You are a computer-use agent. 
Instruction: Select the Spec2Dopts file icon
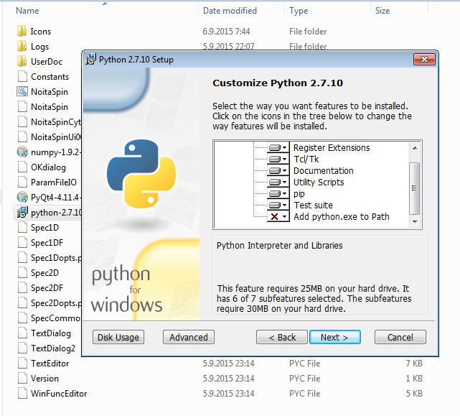tap(22, 303)
